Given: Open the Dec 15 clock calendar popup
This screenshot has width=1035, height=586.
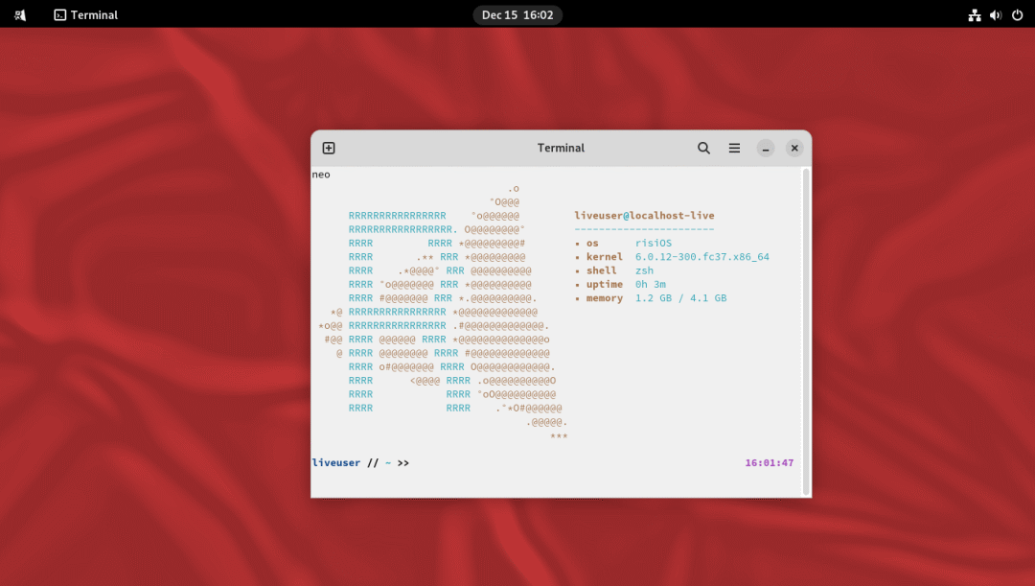Looking at the screenshot, I should [x=517, y=14].
